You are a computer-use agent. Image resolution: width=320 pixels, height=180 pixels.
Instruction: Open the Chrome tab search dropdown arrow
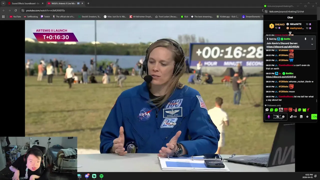point(3,3)
